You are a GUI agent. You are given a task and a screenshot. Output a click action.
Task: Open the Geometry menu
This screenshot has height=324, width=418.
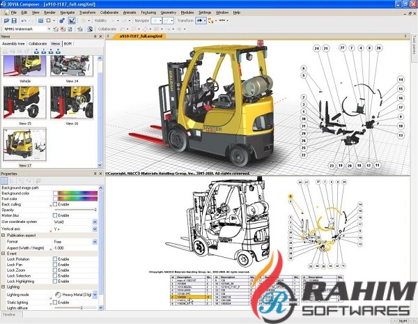point(168,13)
